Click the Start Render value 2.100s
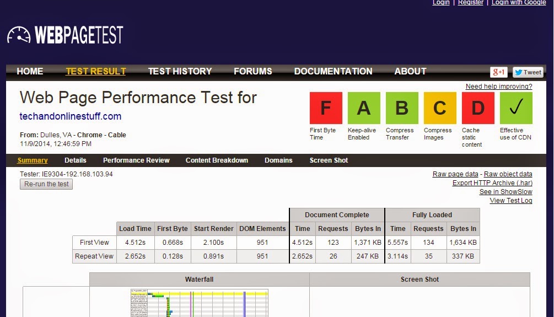Screen dimensions: 554x317 pyautogui.click(x=213, y=243)
